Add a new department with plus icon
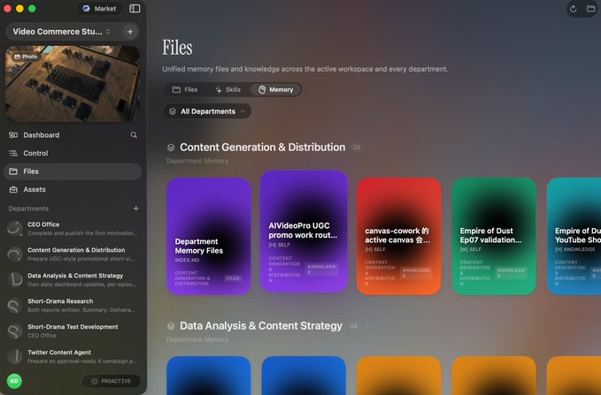This screenshot has height=395, width=601. click(136, 209)
